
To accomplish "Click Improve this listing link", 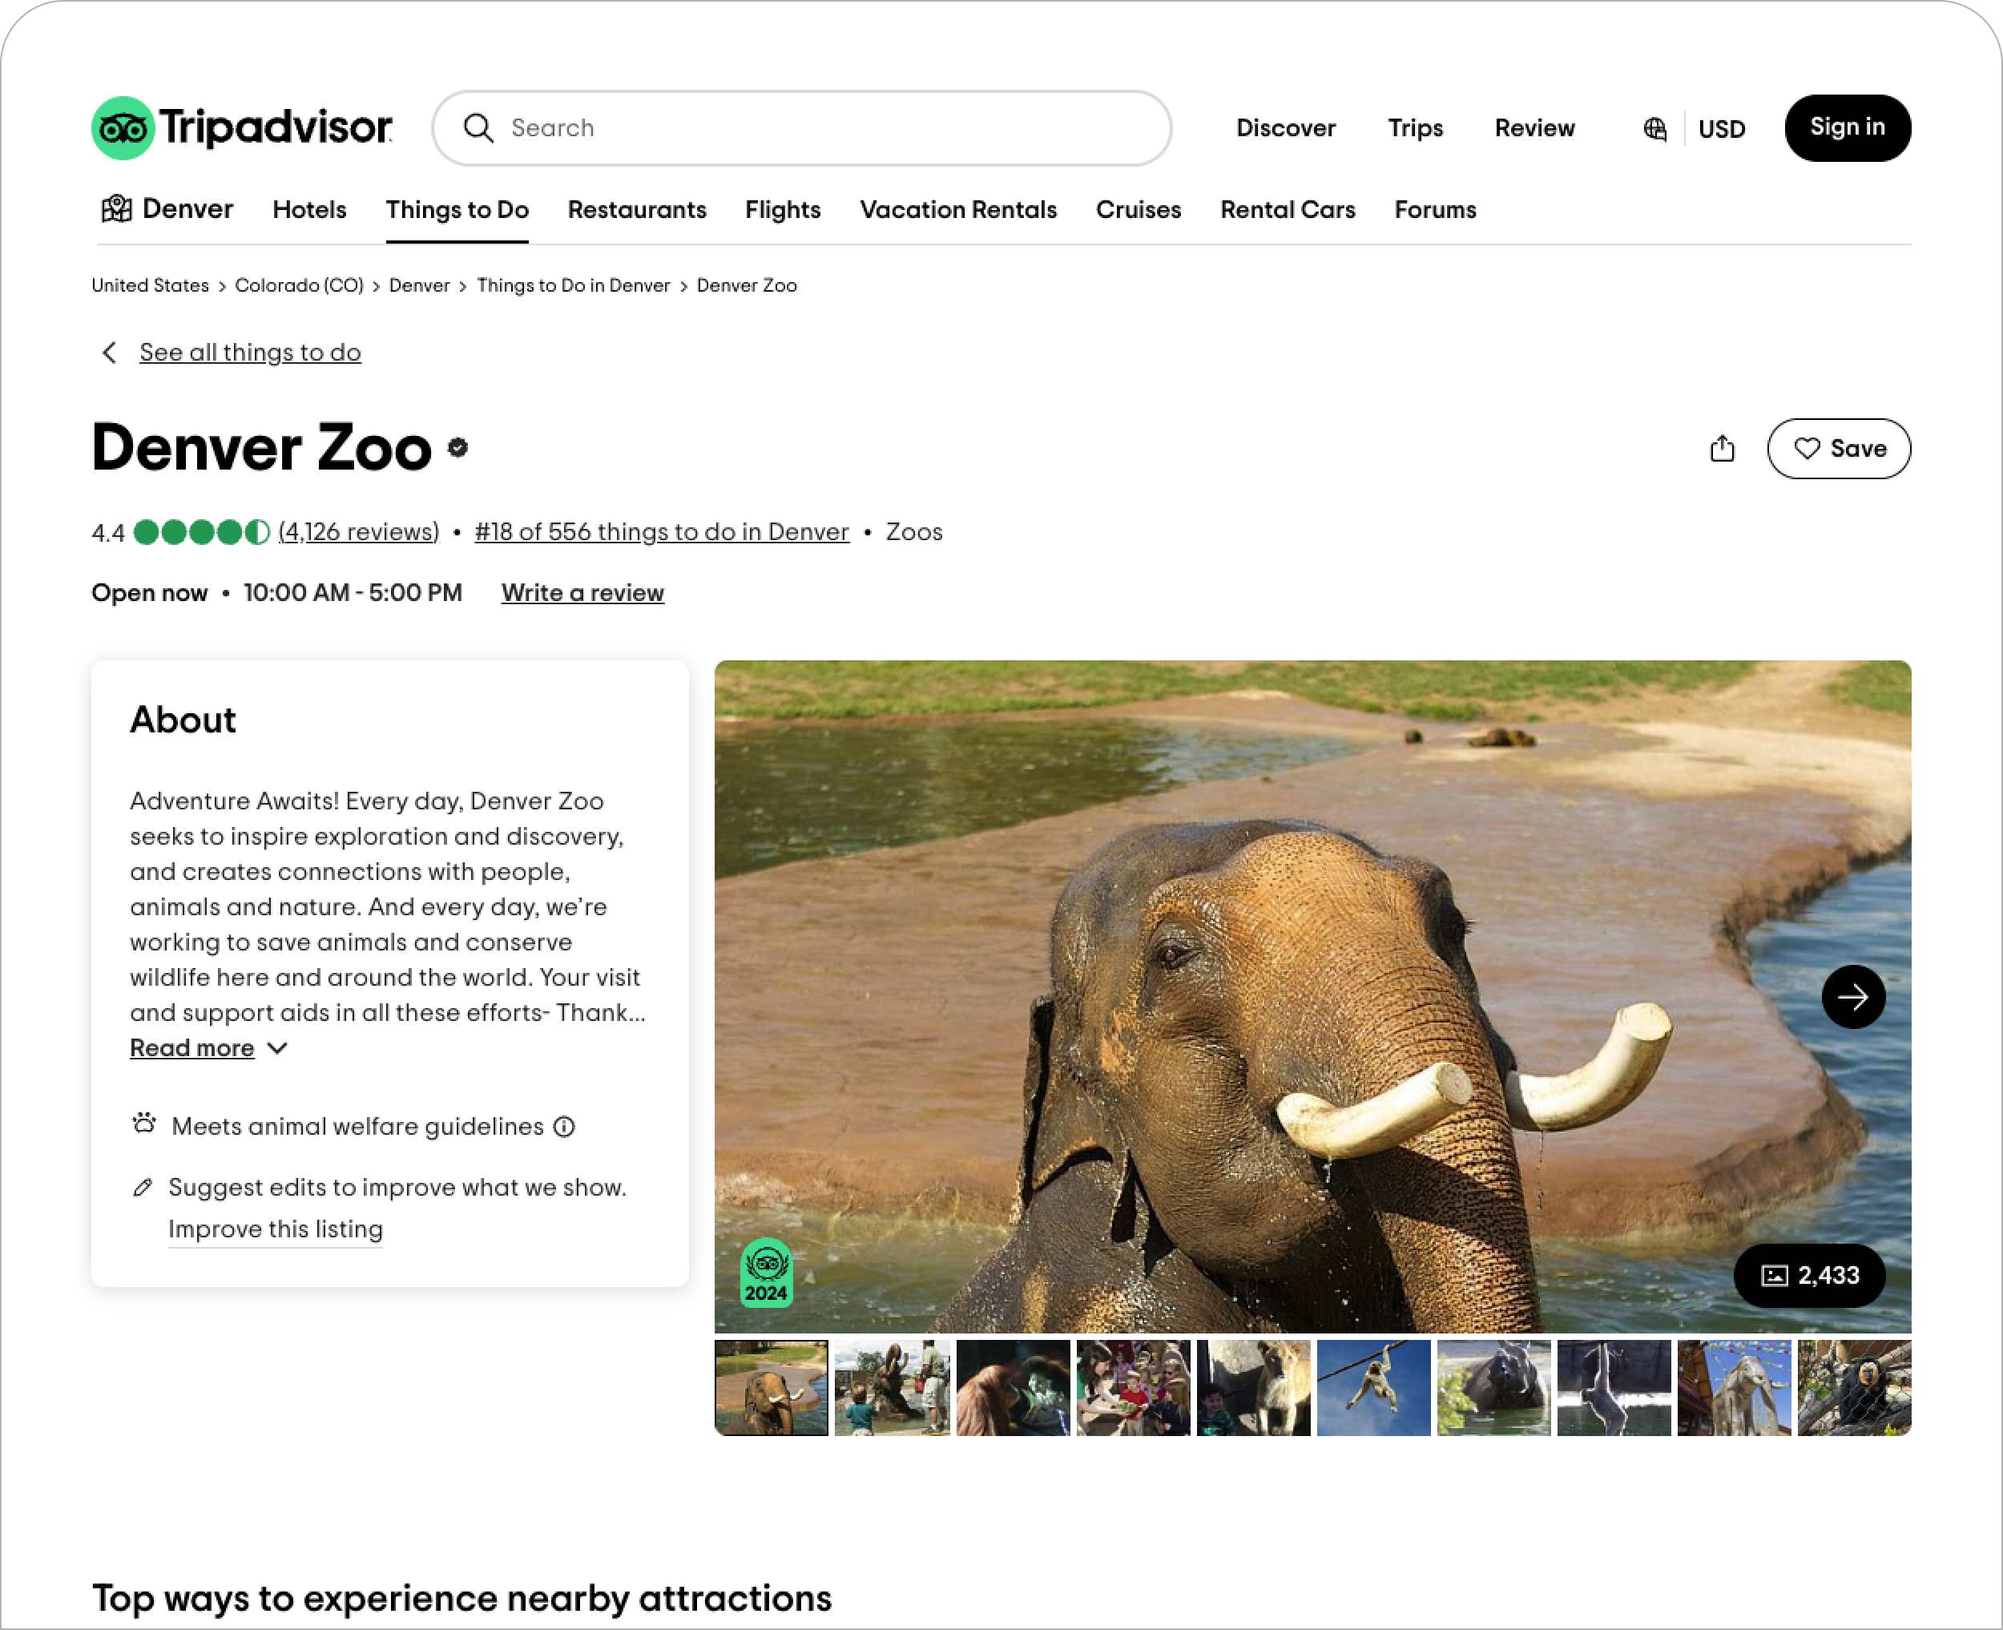I will coord(276,1230).
